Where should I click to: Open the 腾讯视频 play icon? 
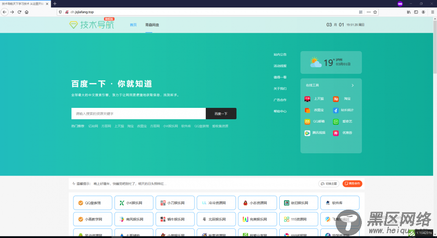(307, 133)
